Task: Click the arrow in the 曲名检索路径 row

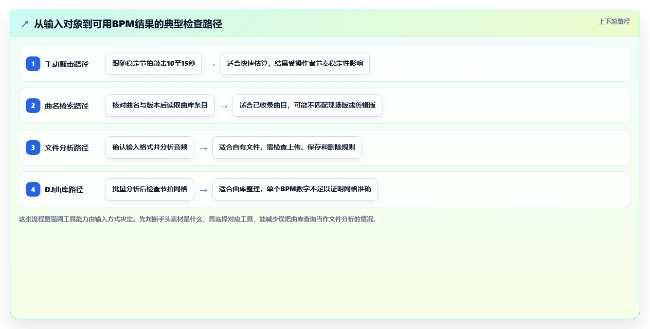Action: [224, 106]
